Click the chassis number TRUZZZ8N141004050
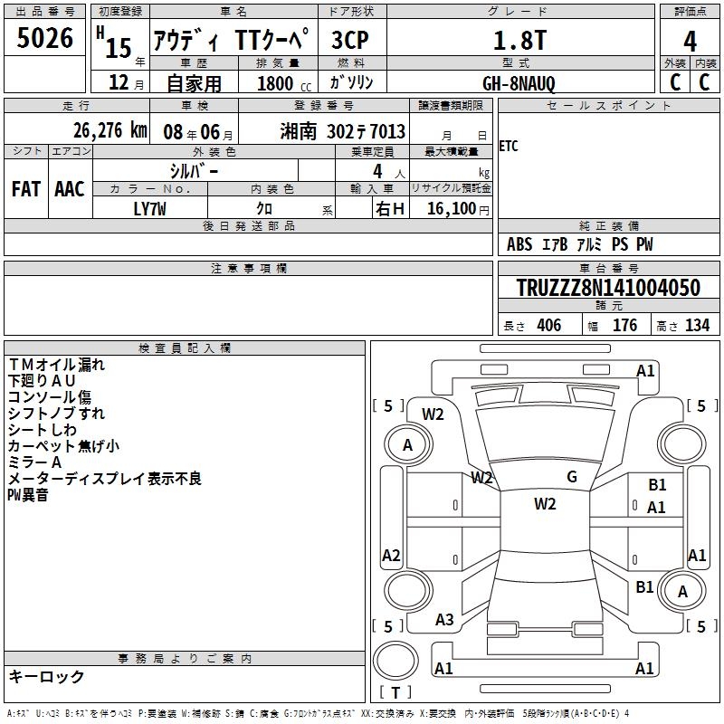 pyautogui.click(x=608, y=288)
